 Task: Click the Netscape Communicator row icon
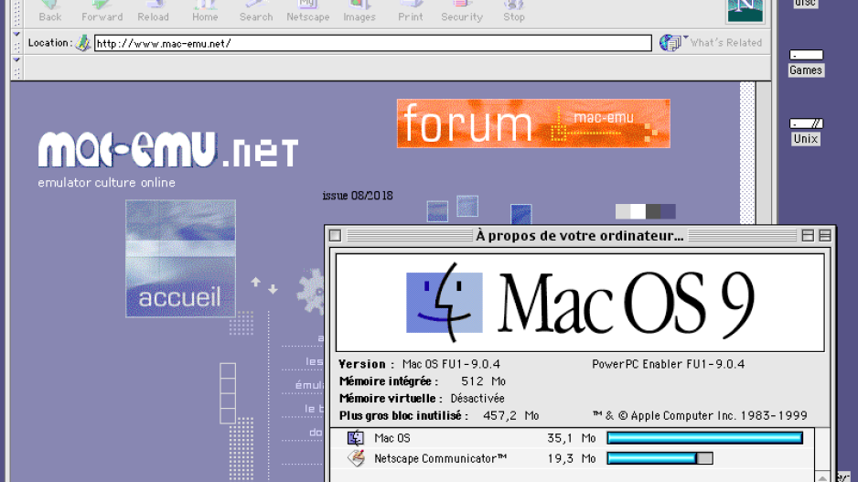pyautogui.click(x=356, y=458)
